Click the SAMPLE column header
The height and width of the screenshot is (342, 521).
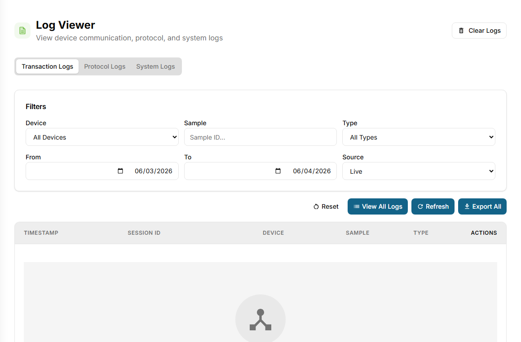(358, 233)
